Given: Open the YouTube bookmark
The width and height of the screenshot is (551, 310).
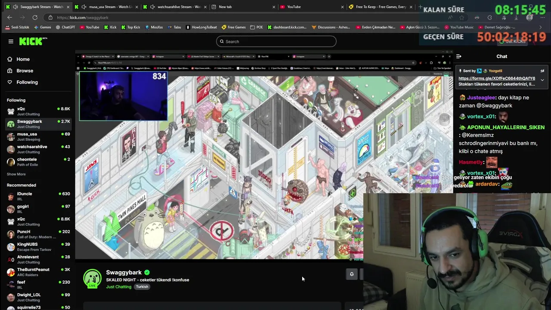Looking at the screenshot, I should pyautogui.click(x=90, y=27).
